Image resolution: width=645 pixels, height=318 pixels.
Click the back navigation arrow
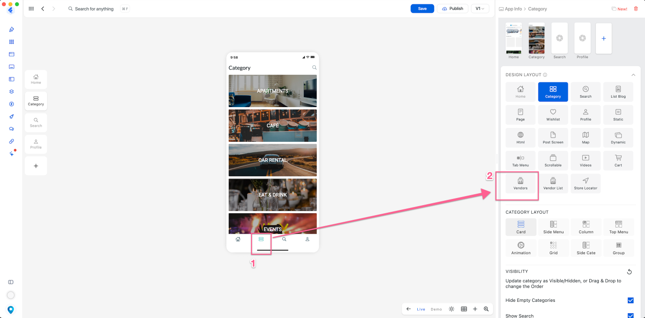[43, 9]
